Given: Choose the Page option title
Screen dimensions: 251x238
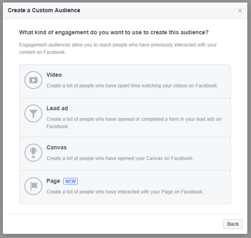Looking at the screenshot, I should (x=54, y=181).
